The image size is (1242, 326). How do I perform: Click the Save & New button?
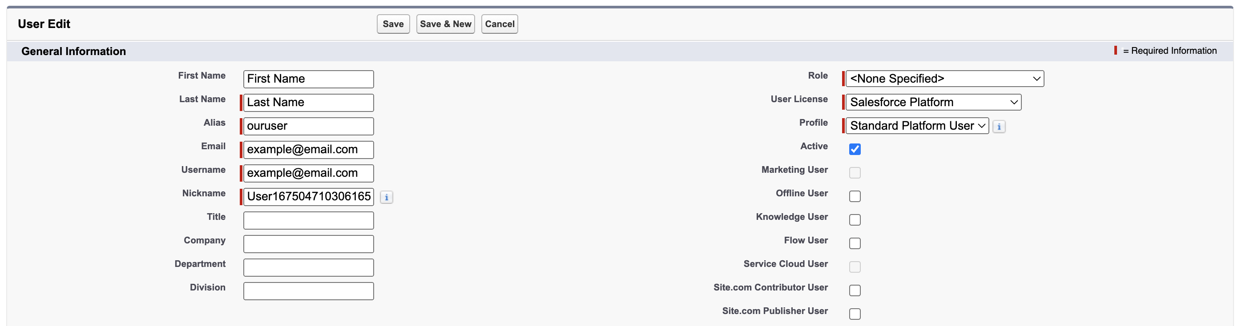pyautogui.click(x=445, y=24)
